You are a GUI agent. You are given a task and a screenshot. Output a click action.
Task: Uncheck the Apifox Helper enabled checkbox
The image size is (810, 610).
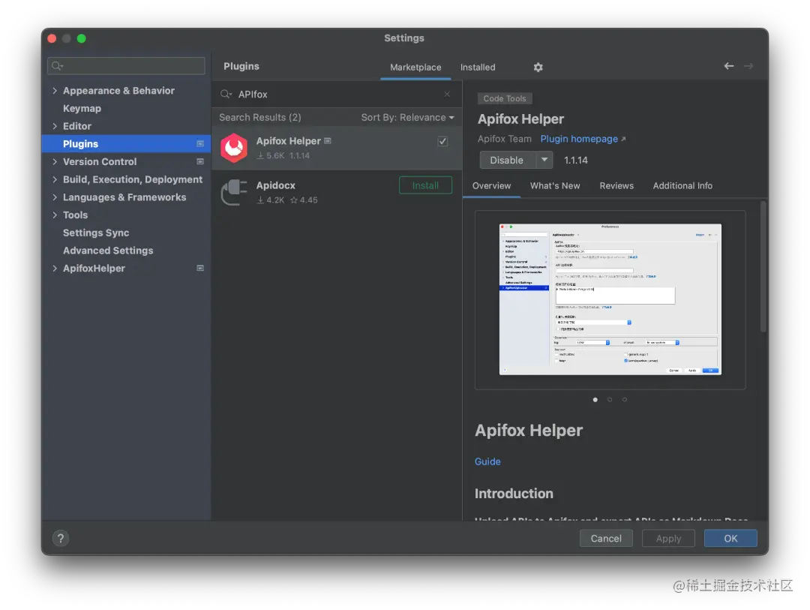[x=442, y=141]
